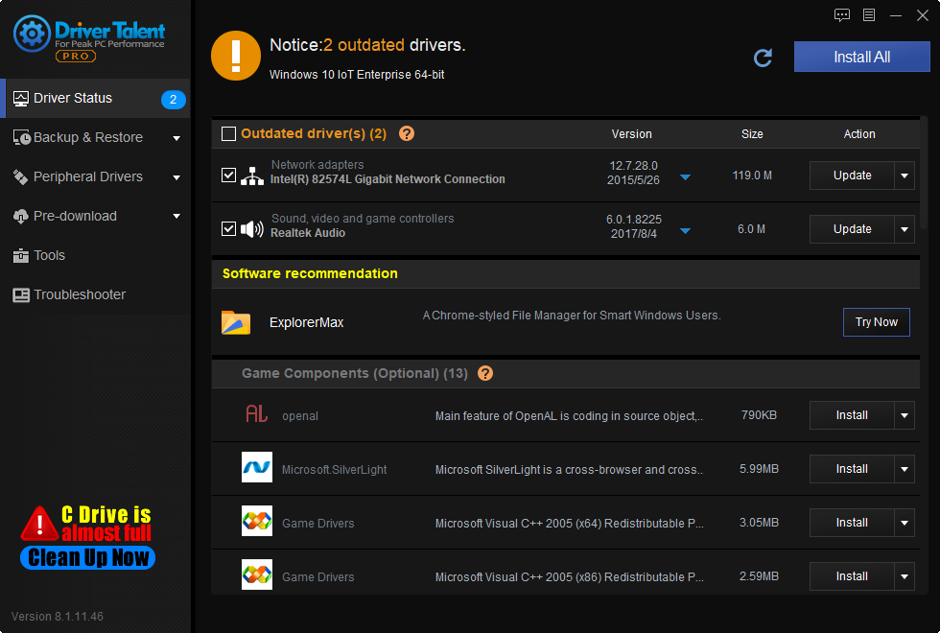Open the feedback chat icon in title bar
940x633 pixels.
pyautogui.click(x=842, y=15)
